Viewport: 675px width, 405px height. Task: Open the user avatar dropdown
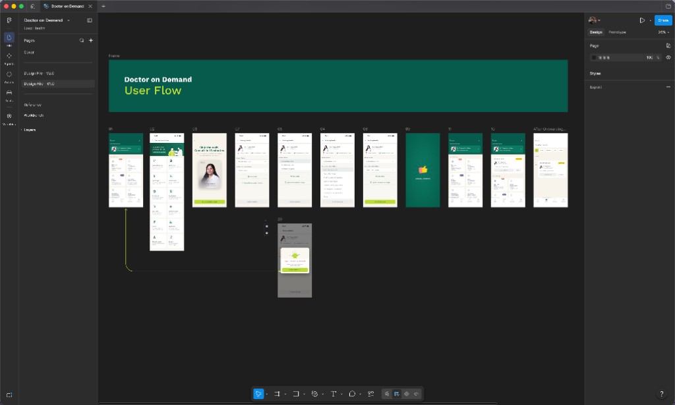pos(595,20)
